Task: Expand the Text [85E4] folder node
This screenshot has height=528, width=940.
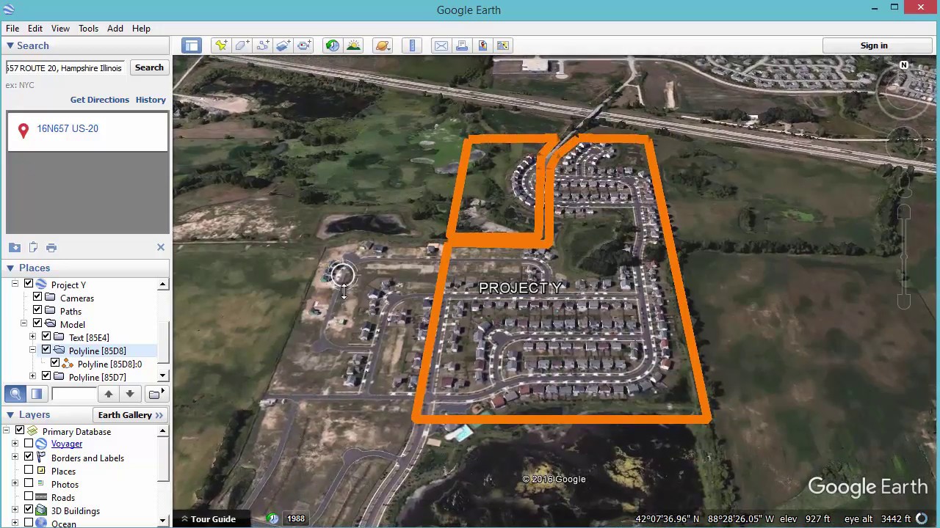Action: pos(32,337)
